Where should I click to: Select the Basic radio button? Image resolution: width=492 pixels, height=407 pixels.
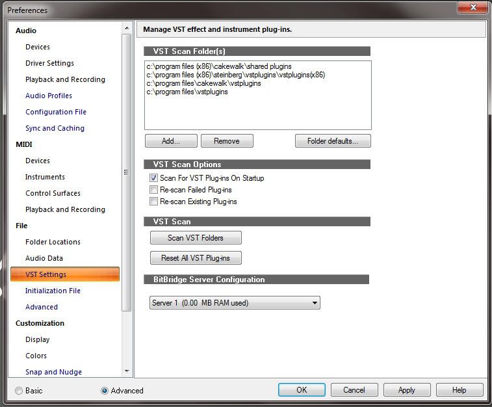point(19,391)
